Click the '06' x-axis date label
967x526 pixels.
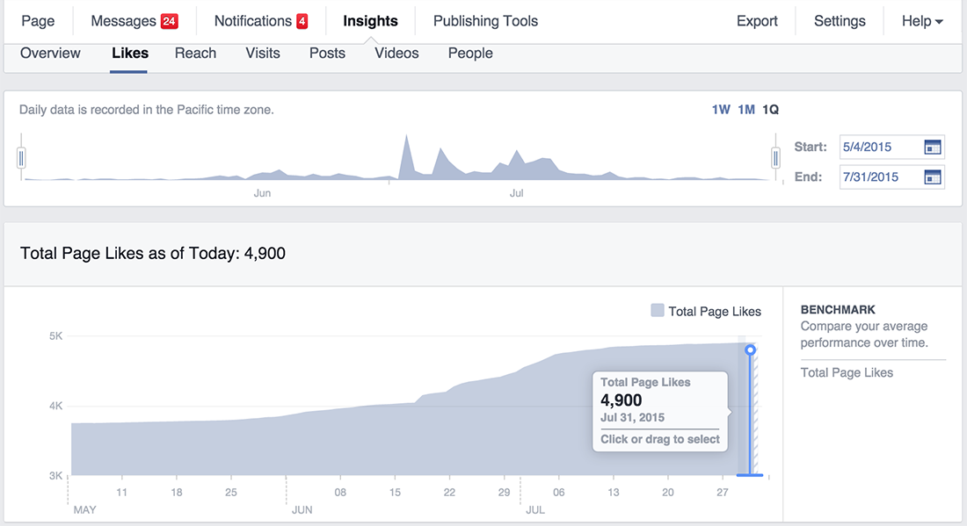pyautogui.click(x=559, y=492)
